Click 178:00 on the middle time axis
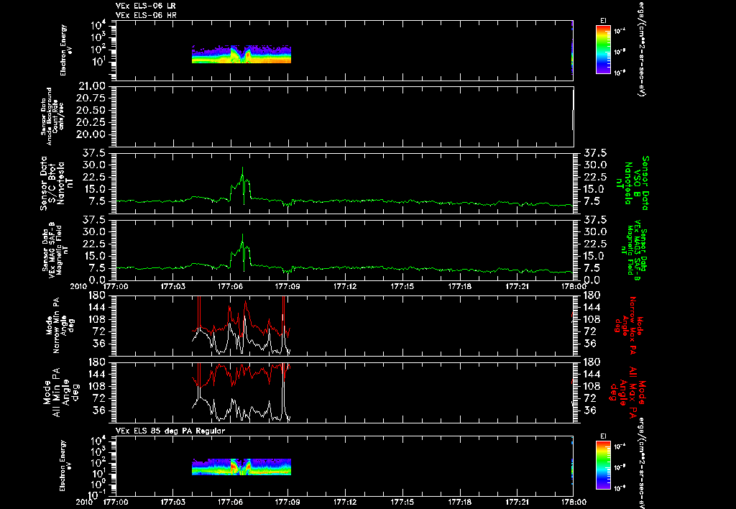 [574, 285]
